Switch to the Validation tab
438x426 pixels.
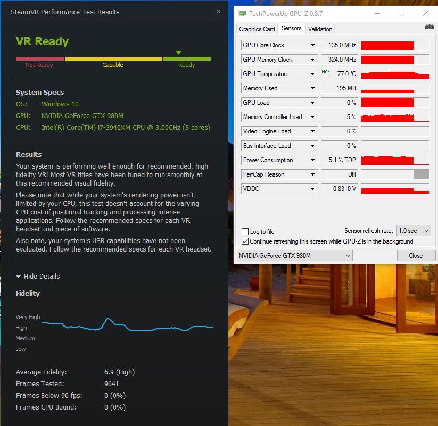(320, 29)
